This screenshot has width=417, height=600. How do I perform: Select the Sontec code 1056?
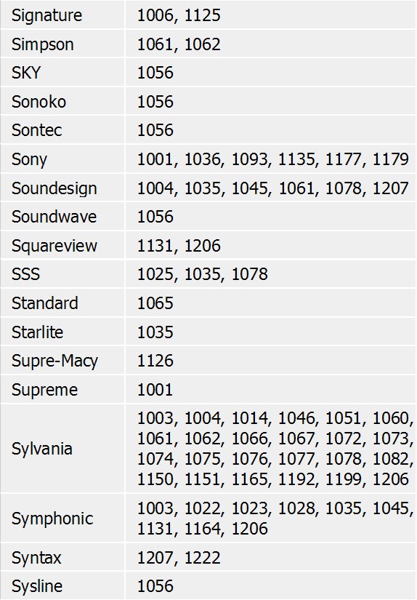point(155,130)
